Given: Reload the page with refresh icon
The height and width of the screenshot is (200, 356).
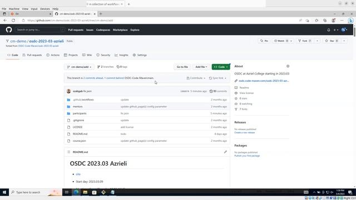Looking at the screenshot, I should 13,21.
